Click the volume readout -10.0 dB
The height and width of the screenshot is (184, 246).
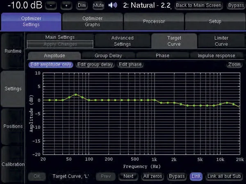[25, 5]
